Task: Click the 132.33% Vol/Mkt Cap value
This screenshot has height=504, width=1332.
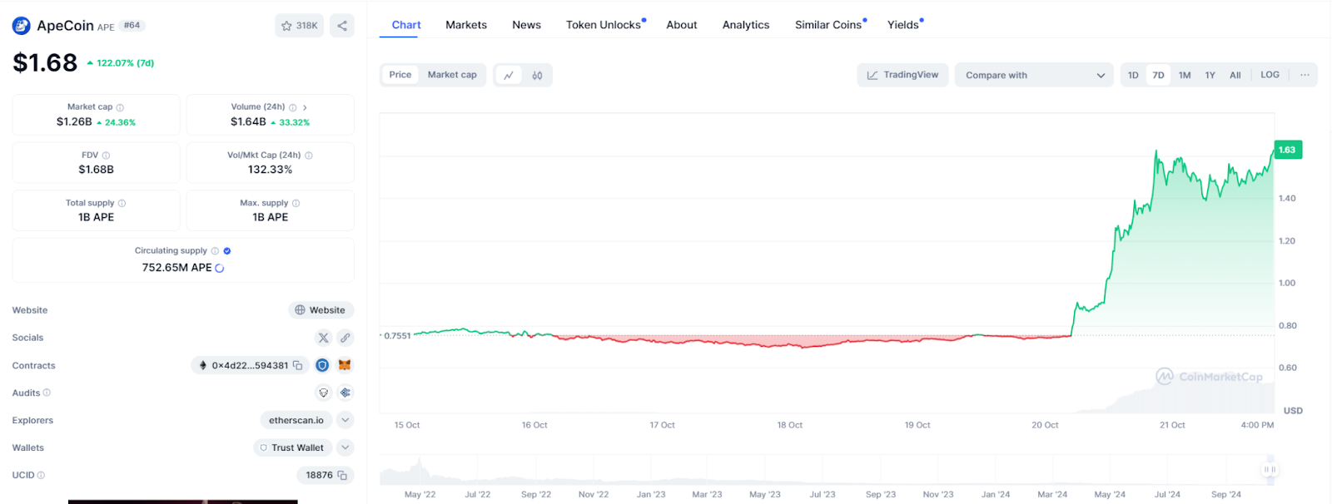Action: point(270,170)
